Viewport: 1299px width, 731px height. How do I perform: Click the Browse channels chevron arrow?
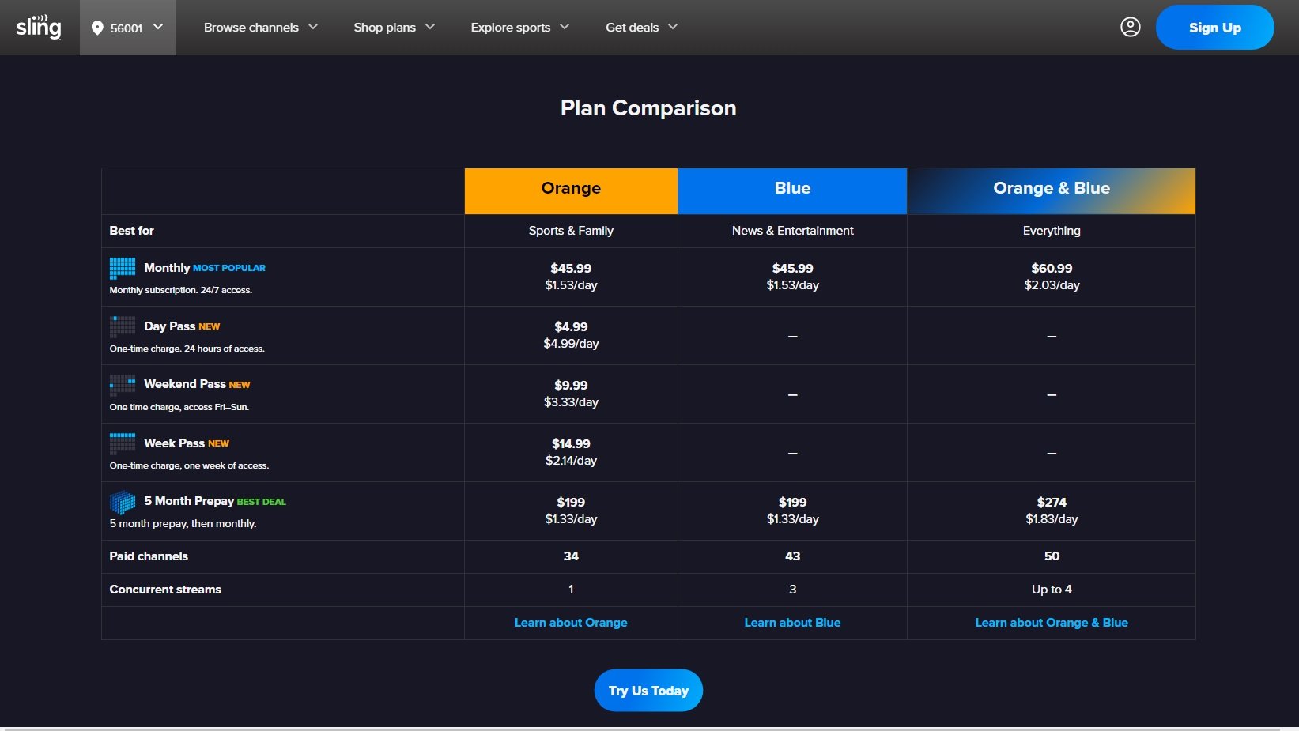click(x=313, y=27)
